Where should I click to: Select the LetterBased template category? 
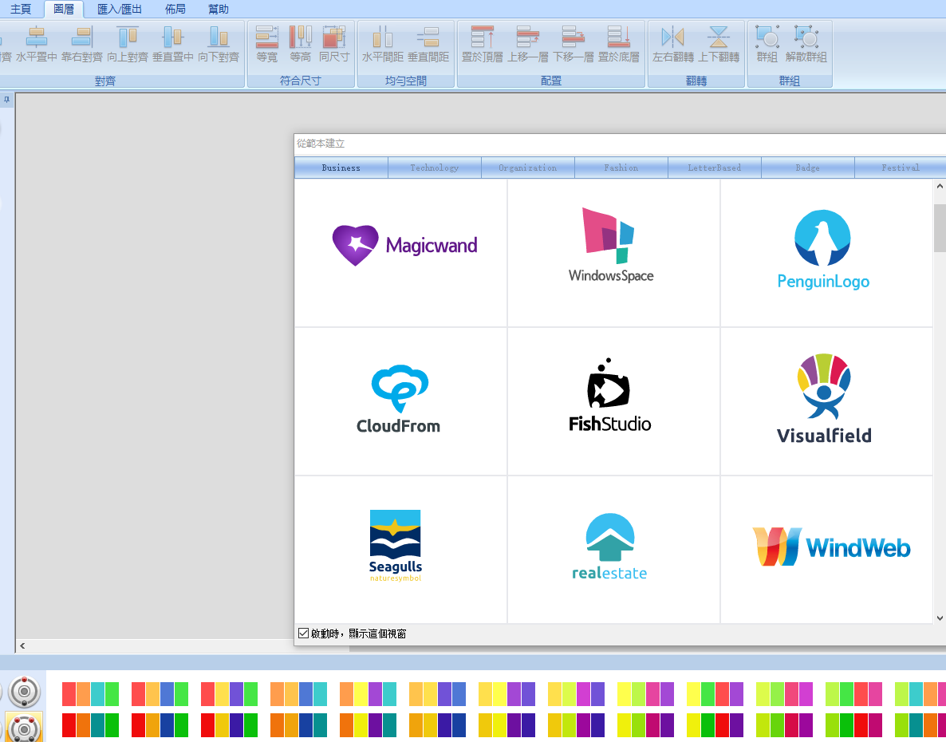(715, 168)
